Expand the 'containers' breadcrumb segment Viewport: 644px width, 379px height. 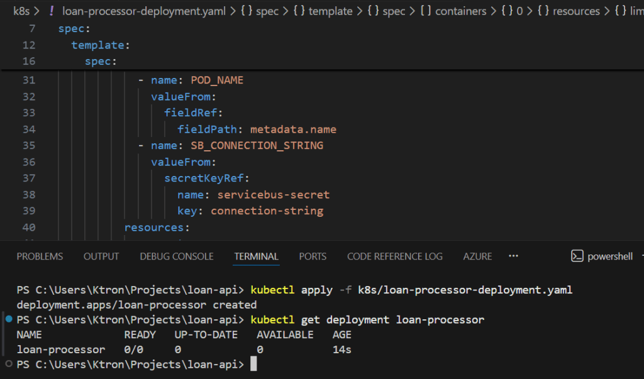tap(460, 11)
